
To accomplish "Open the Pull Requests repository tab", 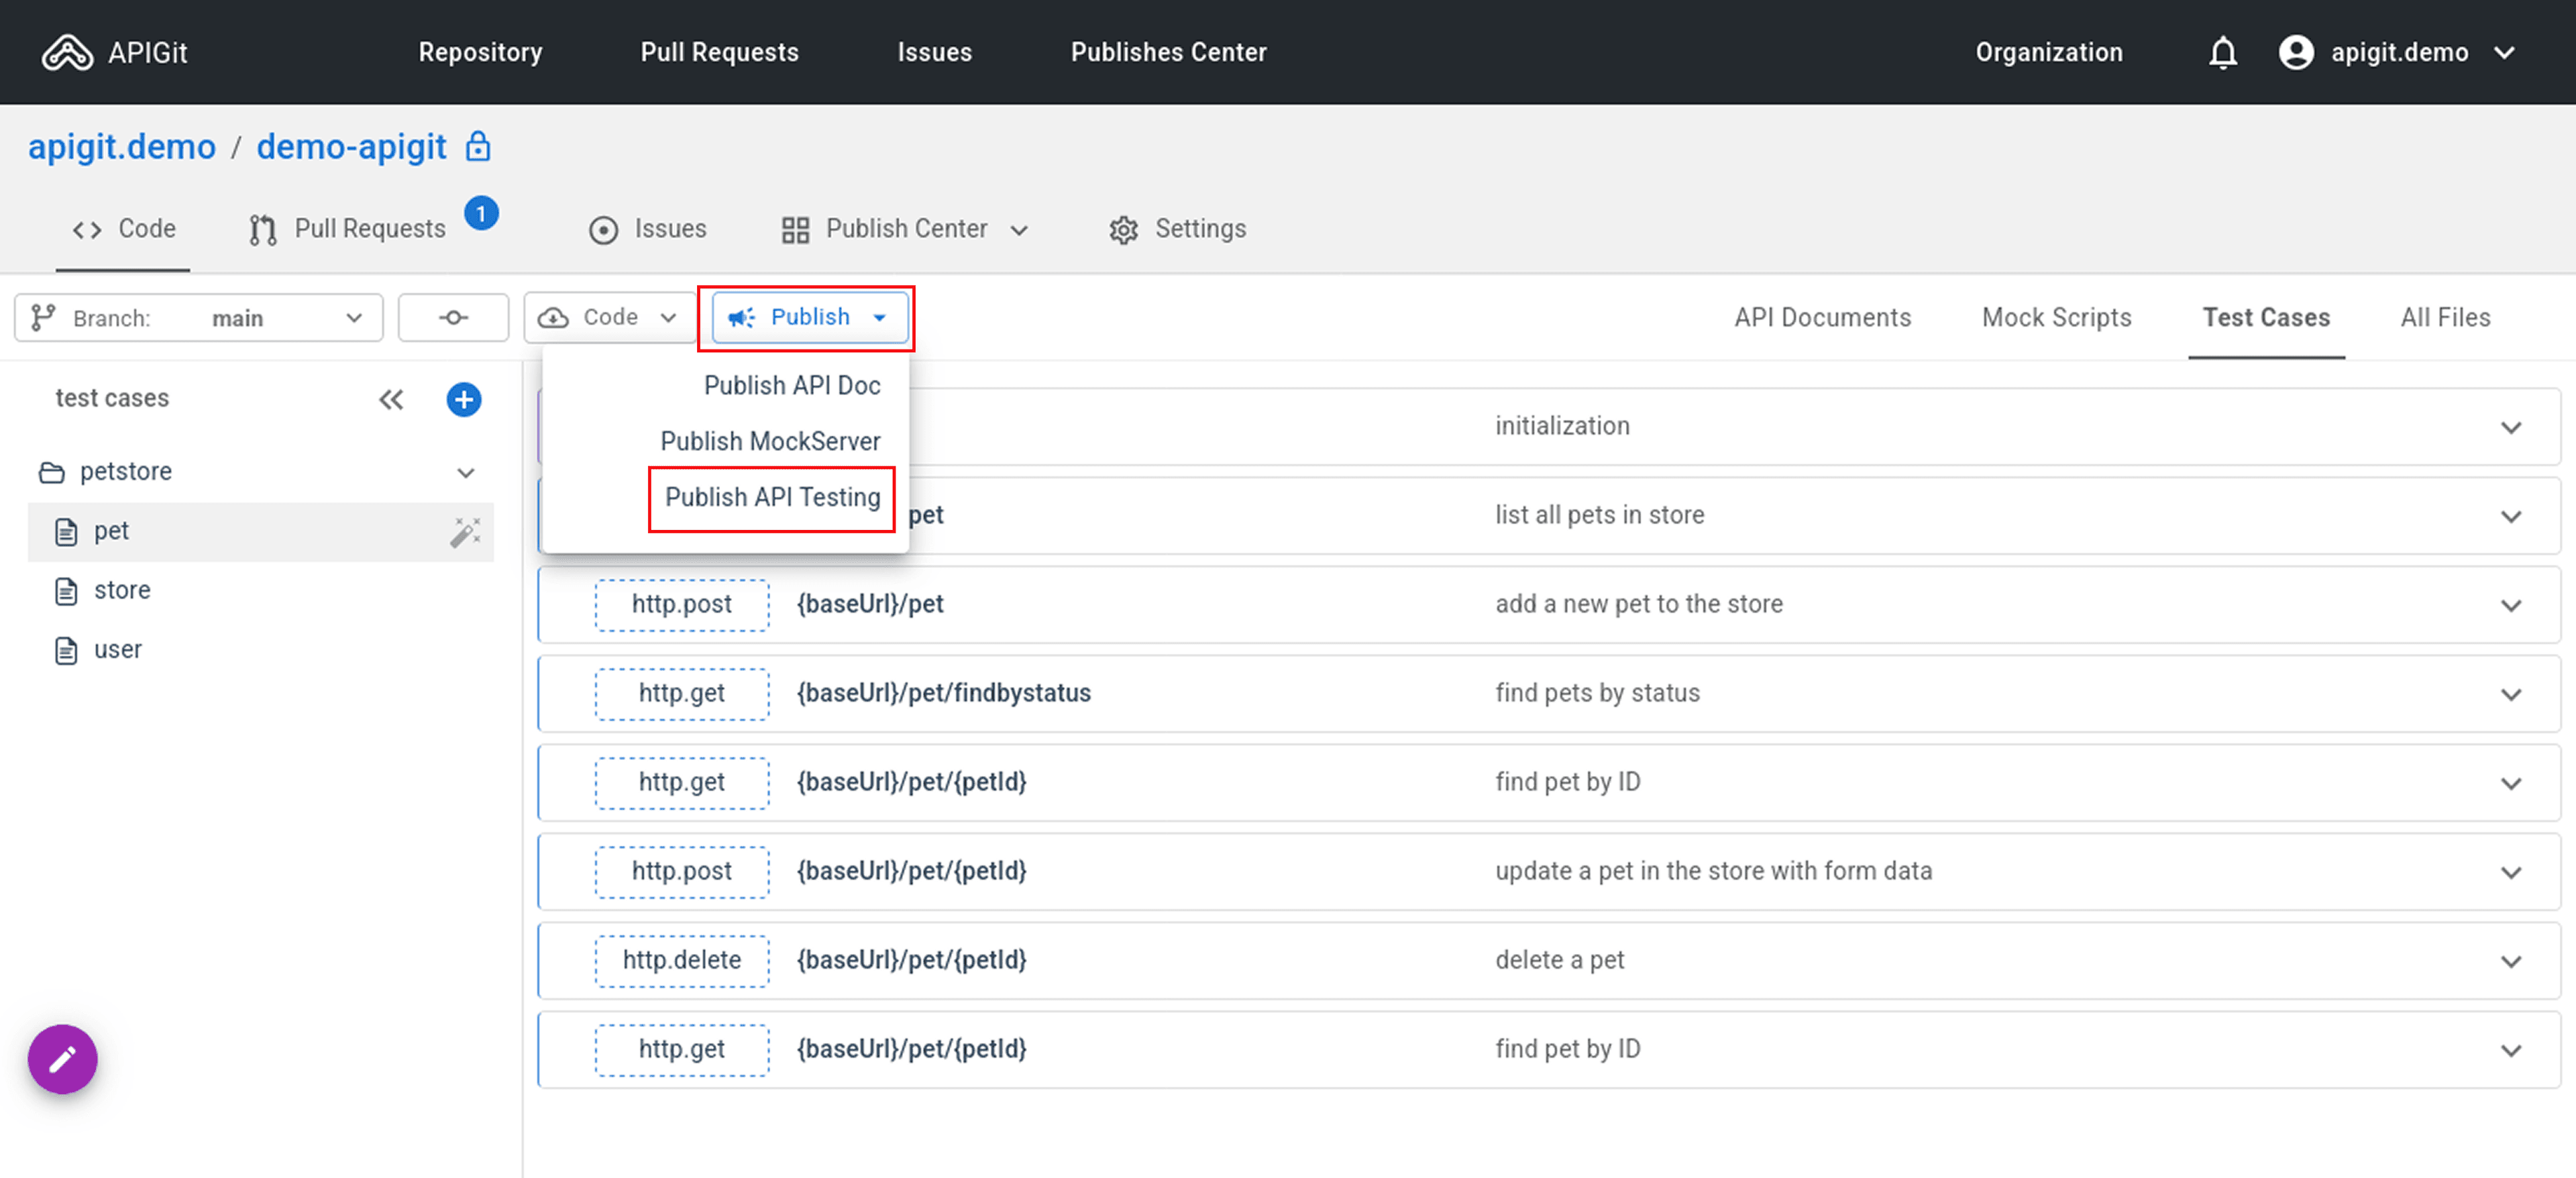I will tap(347, 229).
